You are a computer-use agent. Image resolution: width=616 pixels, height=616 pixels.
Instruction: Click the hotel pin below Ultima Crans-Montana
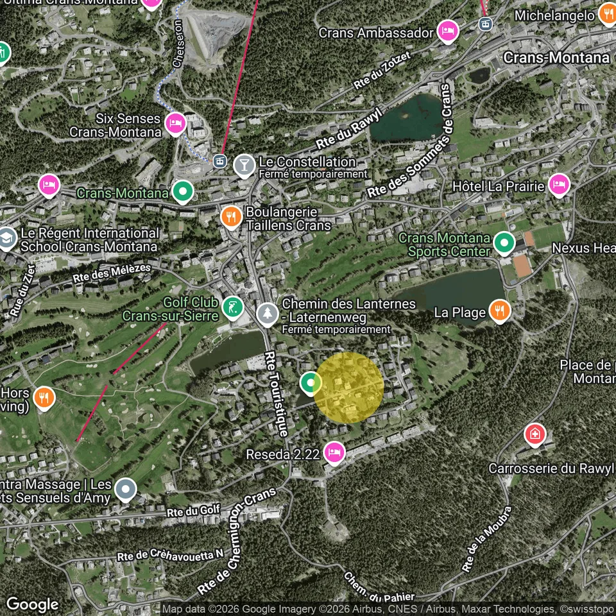[151, 3]
